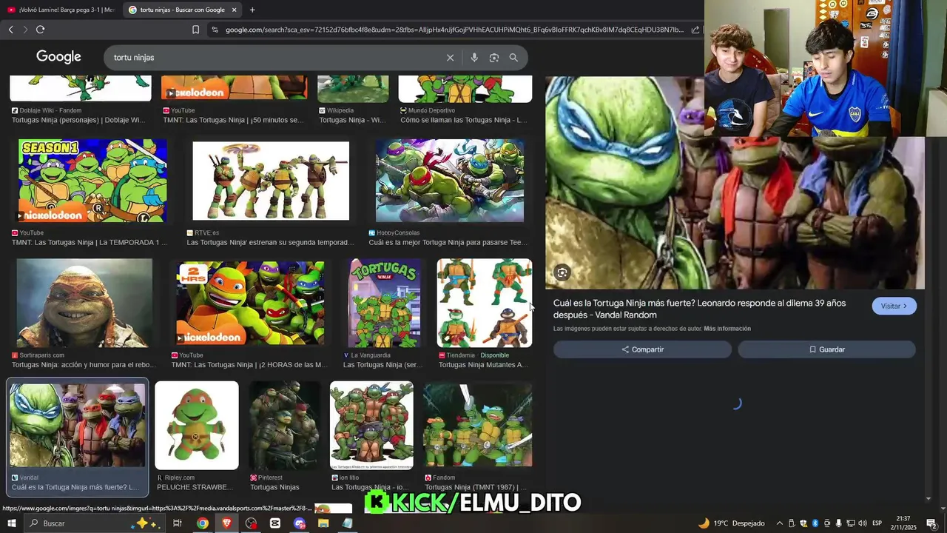Start voice search with the microphone icon
The width and height of the screenshot is (947, 533).
pos(474,58)
